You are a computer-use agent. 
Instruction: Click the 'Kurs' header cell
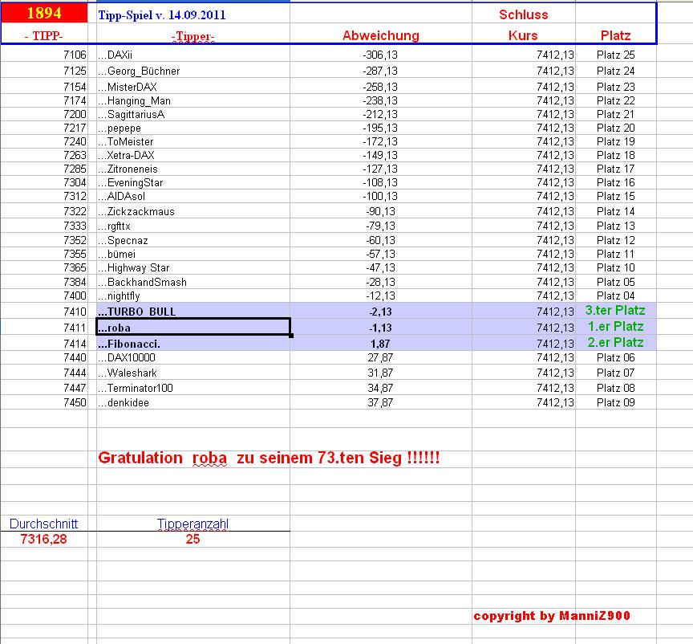(523, 35)
